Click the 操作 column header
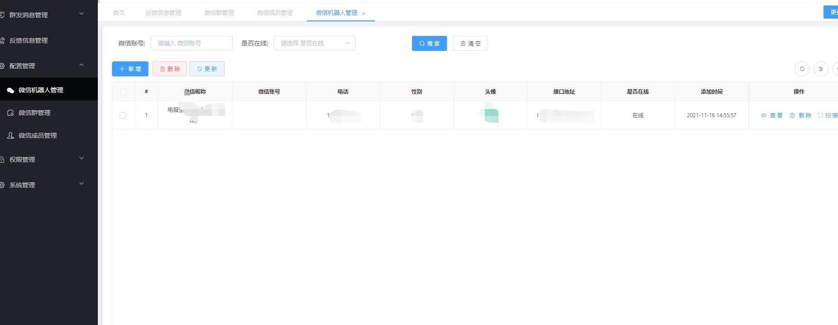838x325 pixels. (x=799, y=92)
